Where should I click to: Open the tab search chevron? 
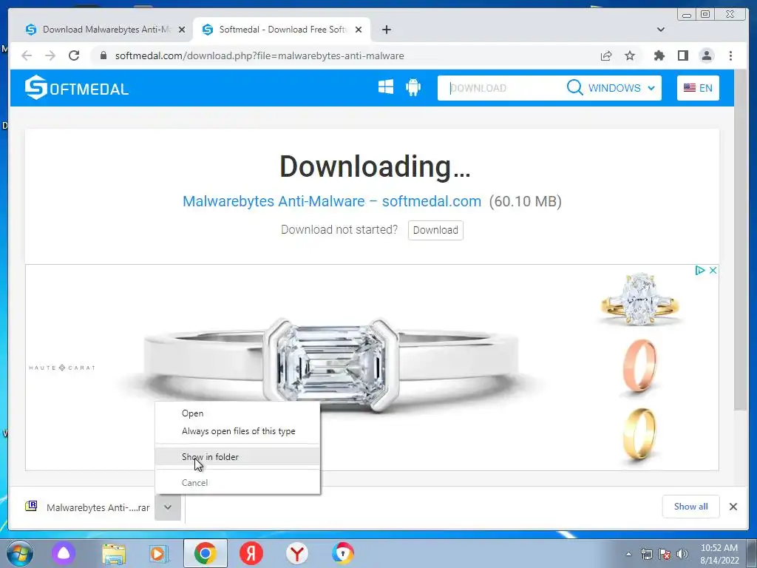(661, 30)
